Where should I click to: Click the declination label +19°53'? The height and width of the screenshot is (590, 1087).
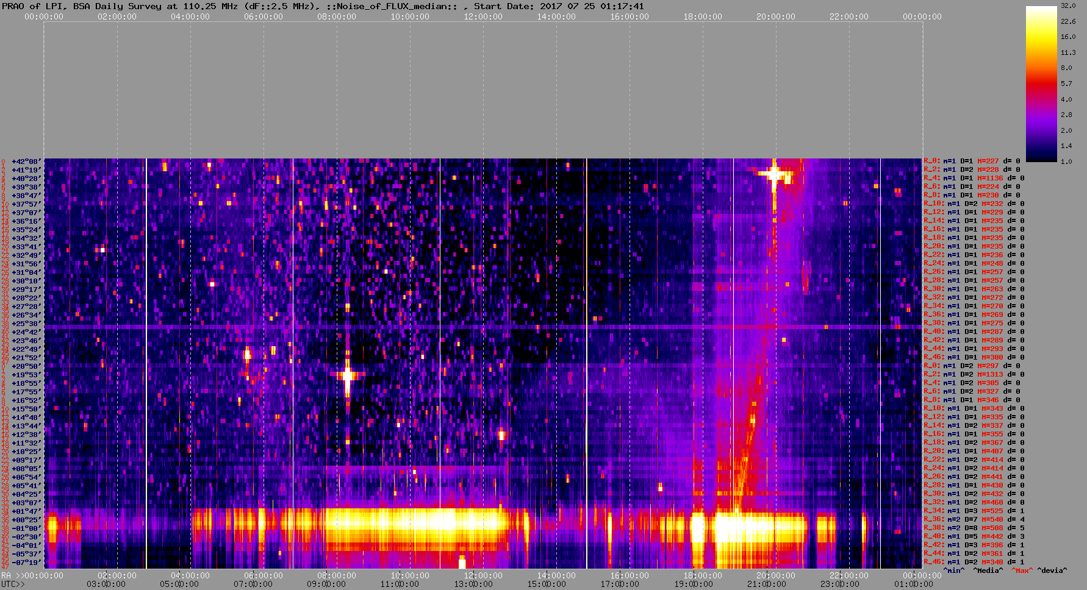coord(26,375)
